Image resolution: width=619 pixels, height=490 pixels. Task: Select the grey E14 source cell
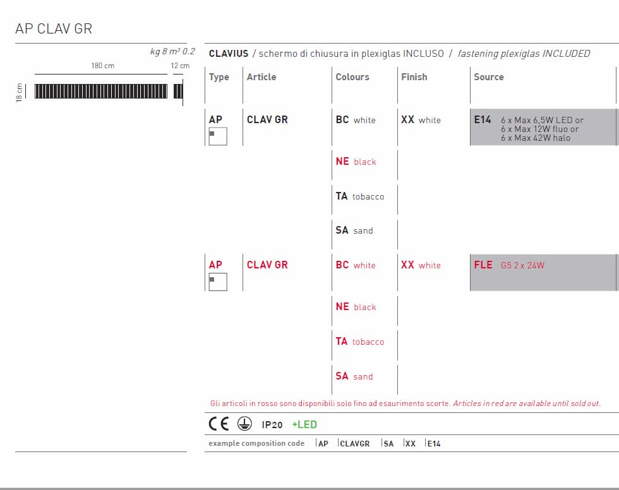[542, 128]
